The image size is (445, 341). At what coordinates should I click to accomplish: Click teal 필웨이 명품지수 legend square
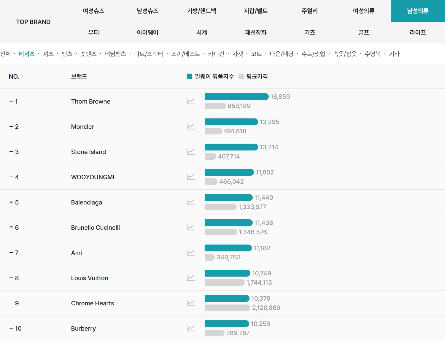(190, 76)
